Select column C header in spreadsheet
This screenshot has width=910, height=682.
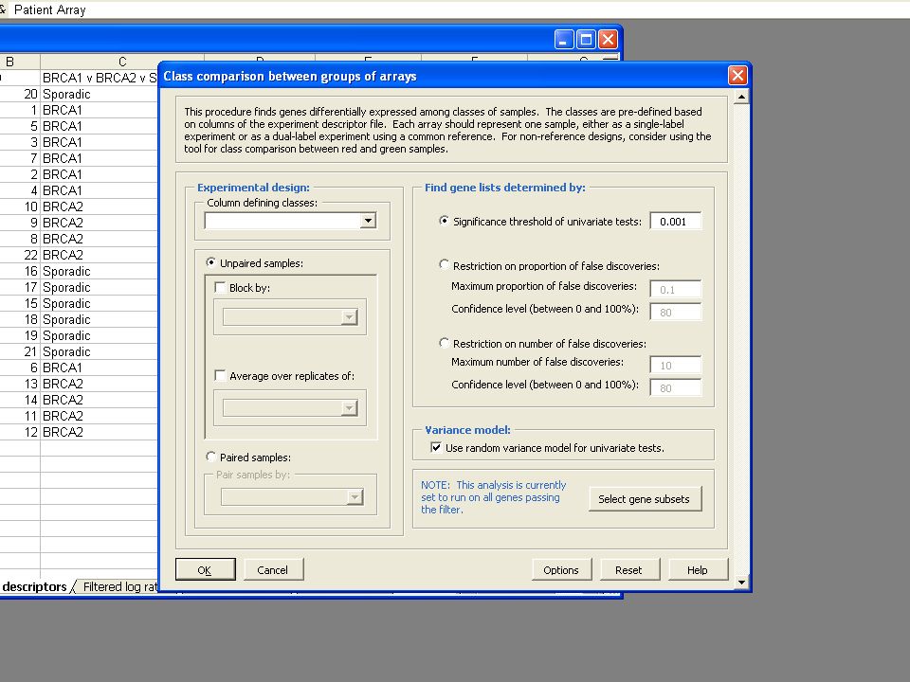(122, 62)
